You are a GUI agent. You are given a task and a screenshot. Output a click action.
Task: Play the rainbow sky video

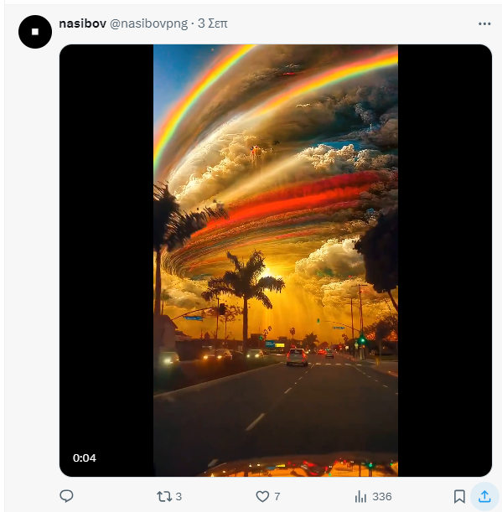coord(276,261)
